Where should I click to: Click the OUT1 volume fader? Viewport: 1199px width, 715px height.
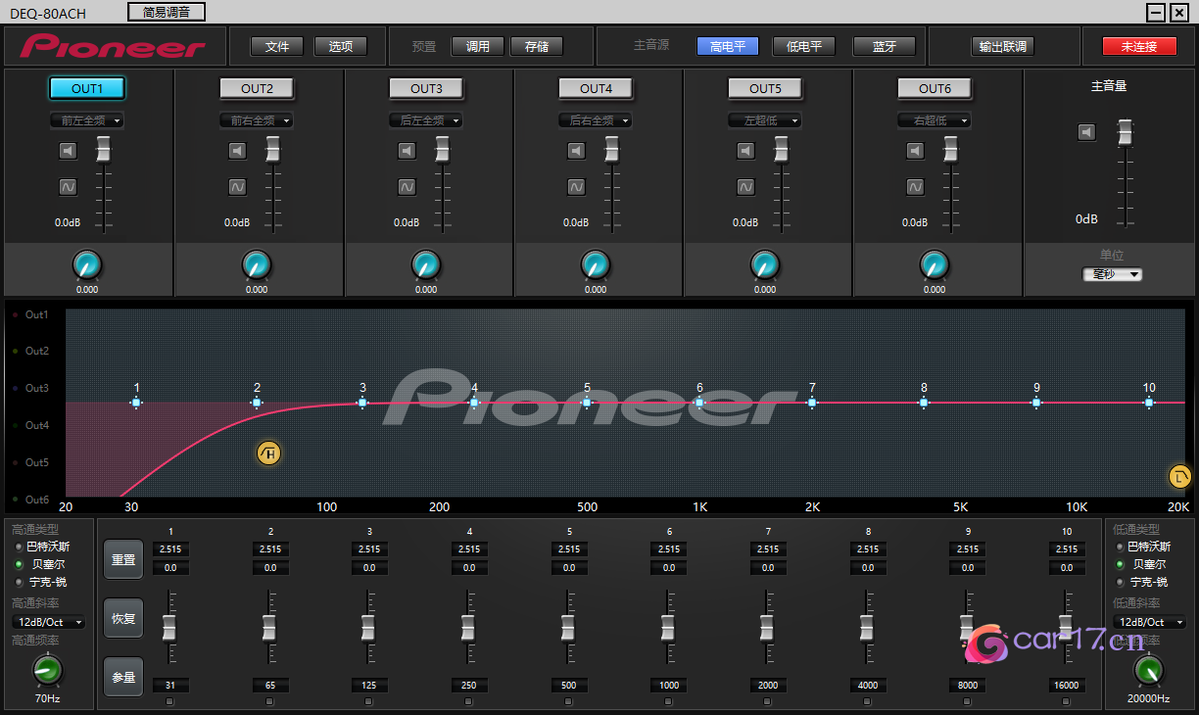click(104, 150)
